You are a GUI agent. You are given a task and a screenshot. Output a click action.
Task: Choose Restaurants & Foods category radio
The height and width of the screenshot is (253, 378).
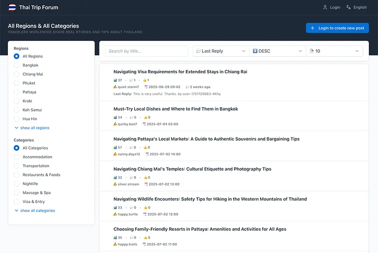[16, 175]
